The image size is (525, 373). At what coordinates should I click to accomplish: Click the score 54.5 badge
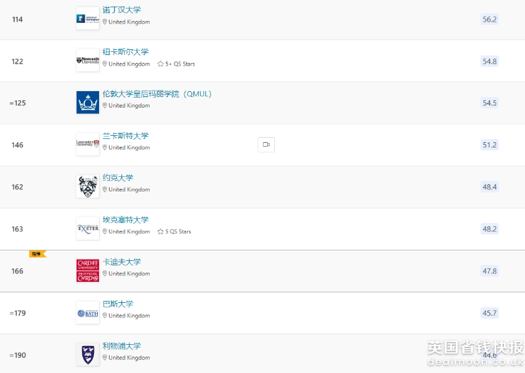point(490,103)
